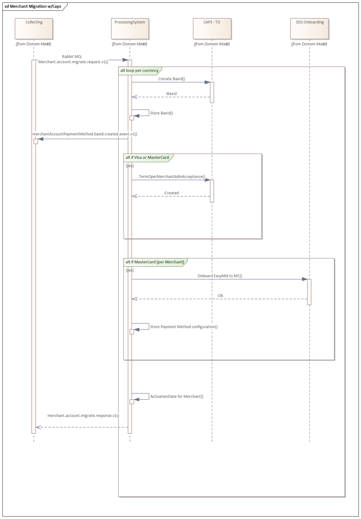Select the Collecting lifeline's long activation bar
361x519 pixels.
coord(34,247)
